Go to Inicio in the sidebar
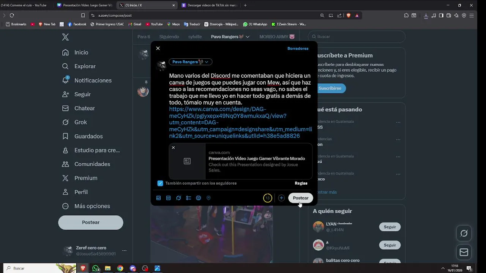The image size is (486, 273). tap(75, 52)
